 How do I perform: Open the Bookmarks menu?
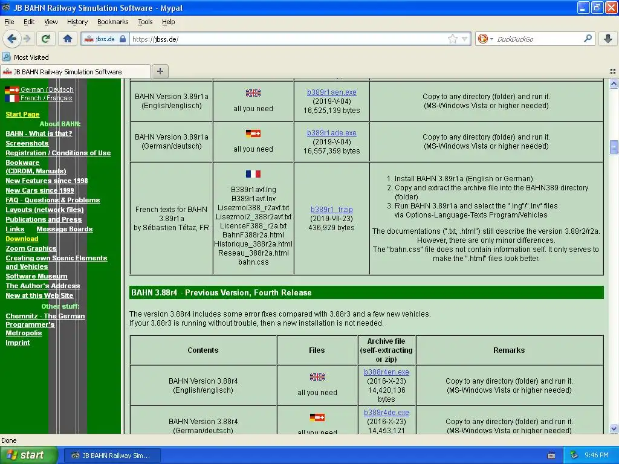tap(112, 22)
